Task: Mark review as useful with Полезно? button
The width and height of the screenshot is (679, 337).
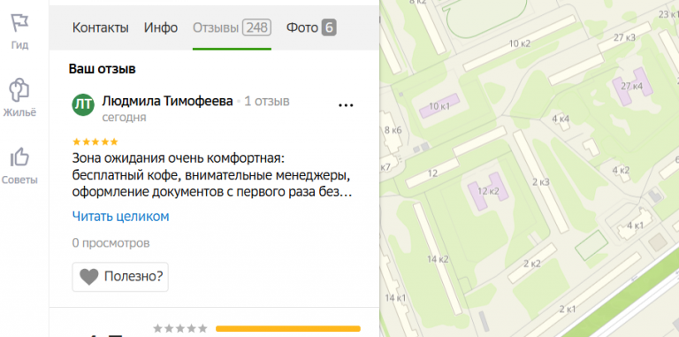Action: click(x=120, y=277)
